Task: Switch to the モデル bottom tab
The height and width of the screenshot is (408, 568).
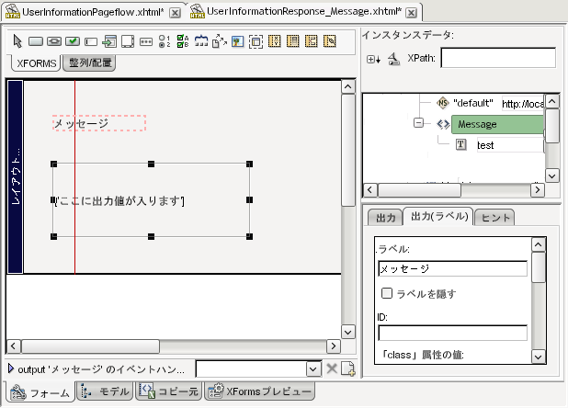Action: [x=105, y=391]
